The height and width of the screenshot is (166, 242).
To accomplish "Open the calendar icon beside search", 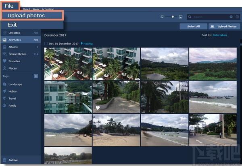I will click(237, 17).
